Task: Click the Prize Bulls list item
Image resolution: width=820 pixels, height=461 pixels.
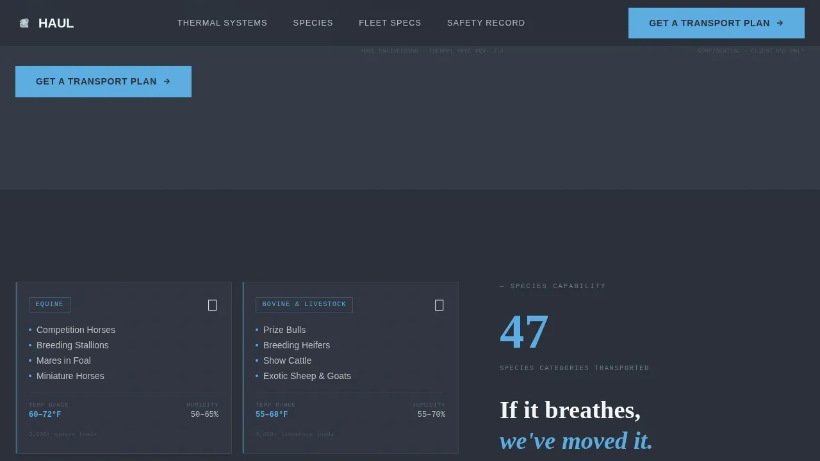Action: click(x=284, y=330)
